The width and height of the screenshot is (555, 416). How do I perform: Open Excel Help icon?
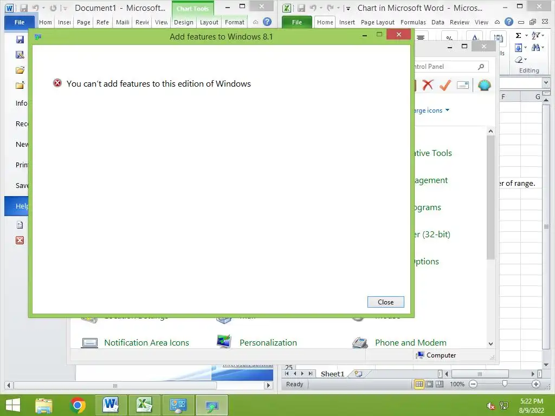coord(508,22)
